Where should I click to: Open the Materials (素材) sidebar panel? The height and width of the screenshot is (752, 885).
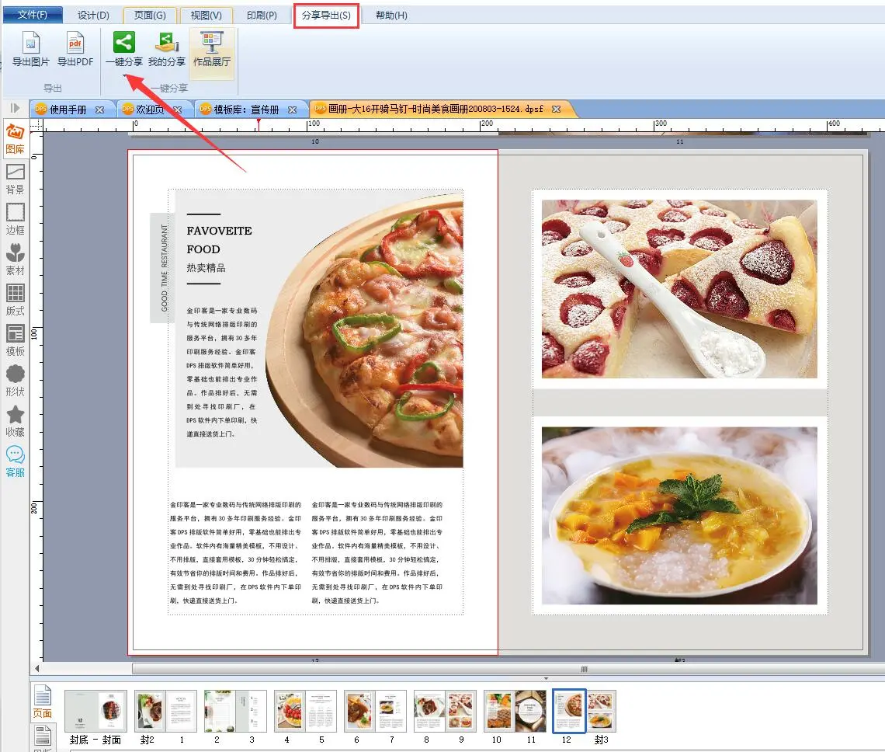point(15,259)
